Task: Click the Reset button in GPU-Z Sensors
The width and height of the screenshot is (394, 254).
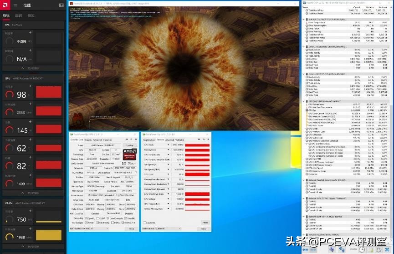Action: coord(205,223)
